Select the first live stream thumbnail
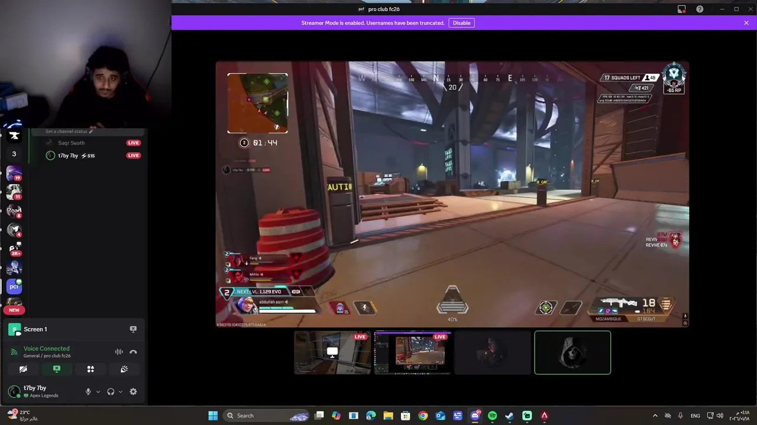 coord(332,353)
